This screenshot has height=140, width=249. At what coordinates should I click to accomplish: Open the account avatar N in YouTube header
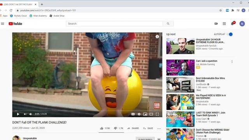pyautogui.click(x=242, y=24)
